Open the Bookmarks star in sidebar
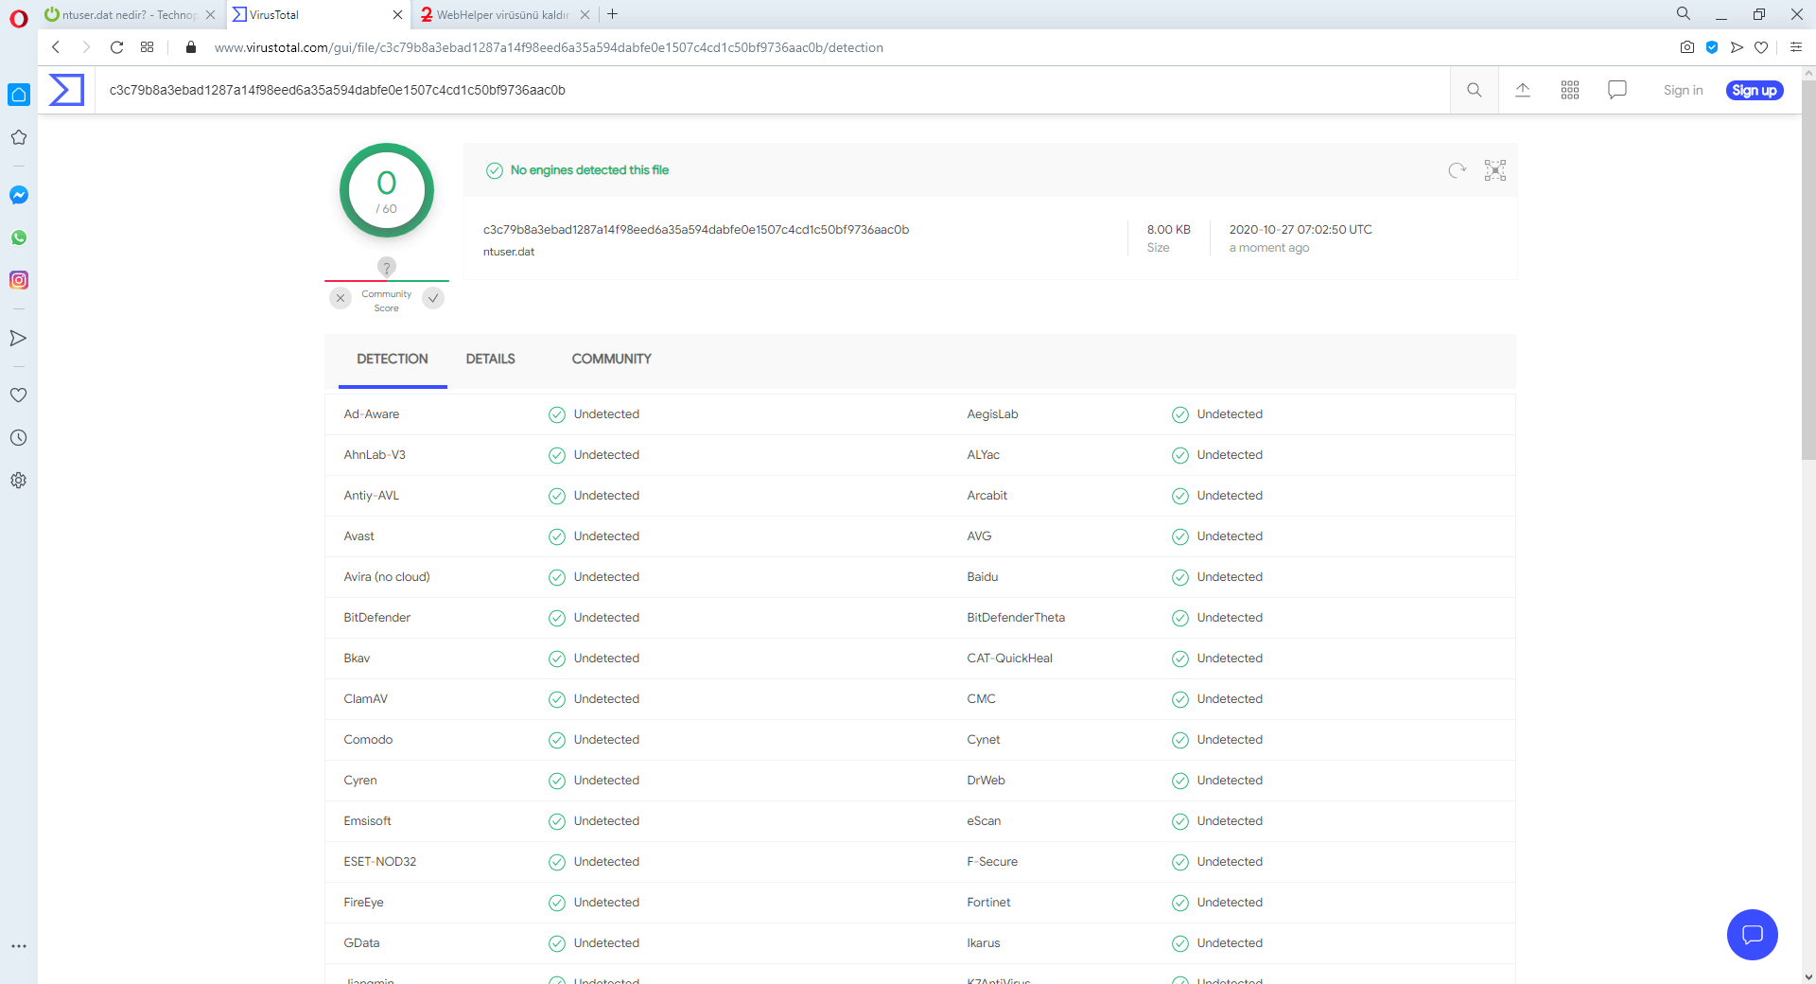Screen dimensions: 1816x984 pyautogui.click(x=19, y=137)
